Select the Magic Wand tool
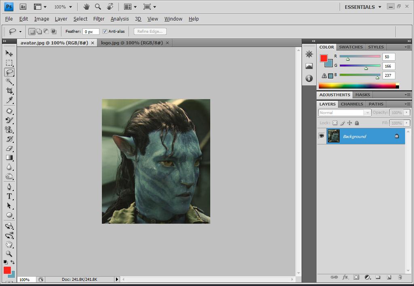Screen dimensions: 414x286 click(x=9, y=81)
